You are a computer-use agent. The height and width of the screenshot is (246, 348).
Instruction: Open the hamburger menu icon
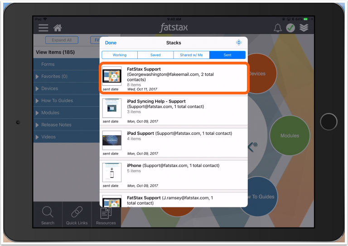43,28
